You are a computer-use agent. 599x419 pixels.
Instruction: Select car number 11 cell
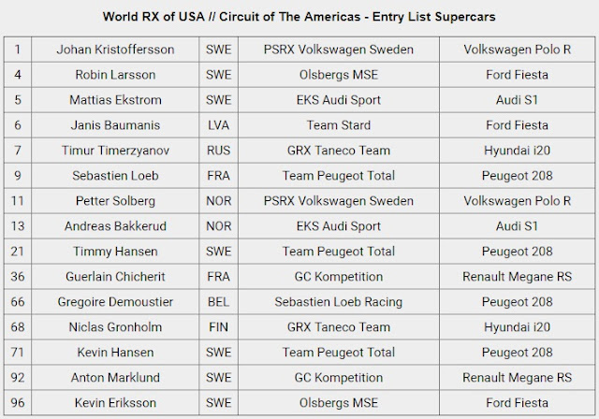coord(18,199)
